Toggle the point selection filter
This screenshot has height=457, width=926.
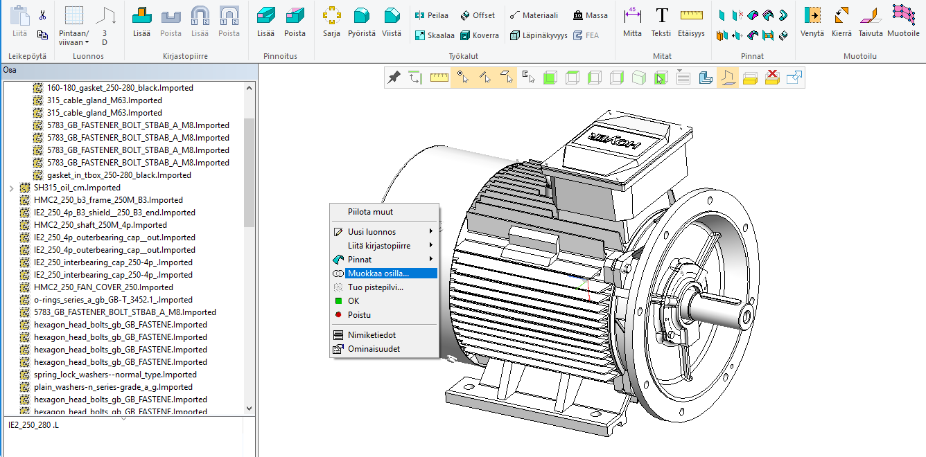click(x=462, y=78)
